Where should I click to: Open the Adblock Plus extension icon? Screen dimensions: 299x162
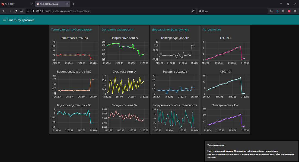289,11
